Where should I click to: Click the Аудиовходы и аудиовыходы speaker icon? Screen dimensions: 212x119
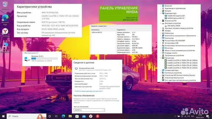click(x=163, y=8)
